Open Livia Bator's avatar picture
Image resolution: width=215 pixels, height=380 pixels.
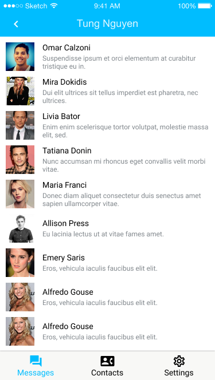pyautogui.click(x=20, y=125)
